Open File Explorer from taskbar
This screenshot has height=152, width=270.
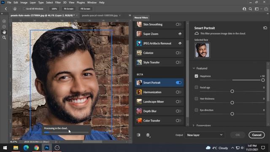click(x=16, y=148)
